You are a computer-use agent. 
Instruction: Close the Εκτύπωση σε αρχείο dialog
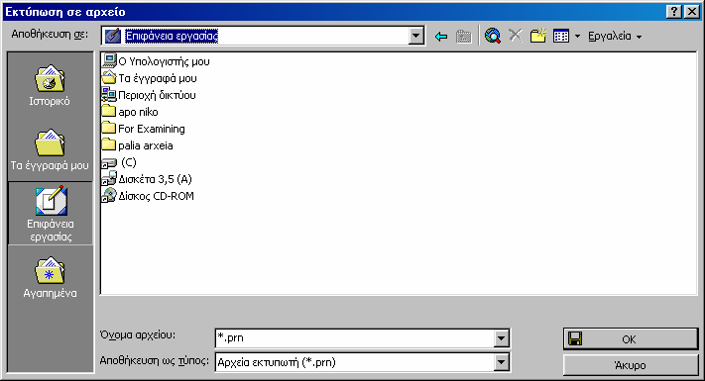(692, 12)
